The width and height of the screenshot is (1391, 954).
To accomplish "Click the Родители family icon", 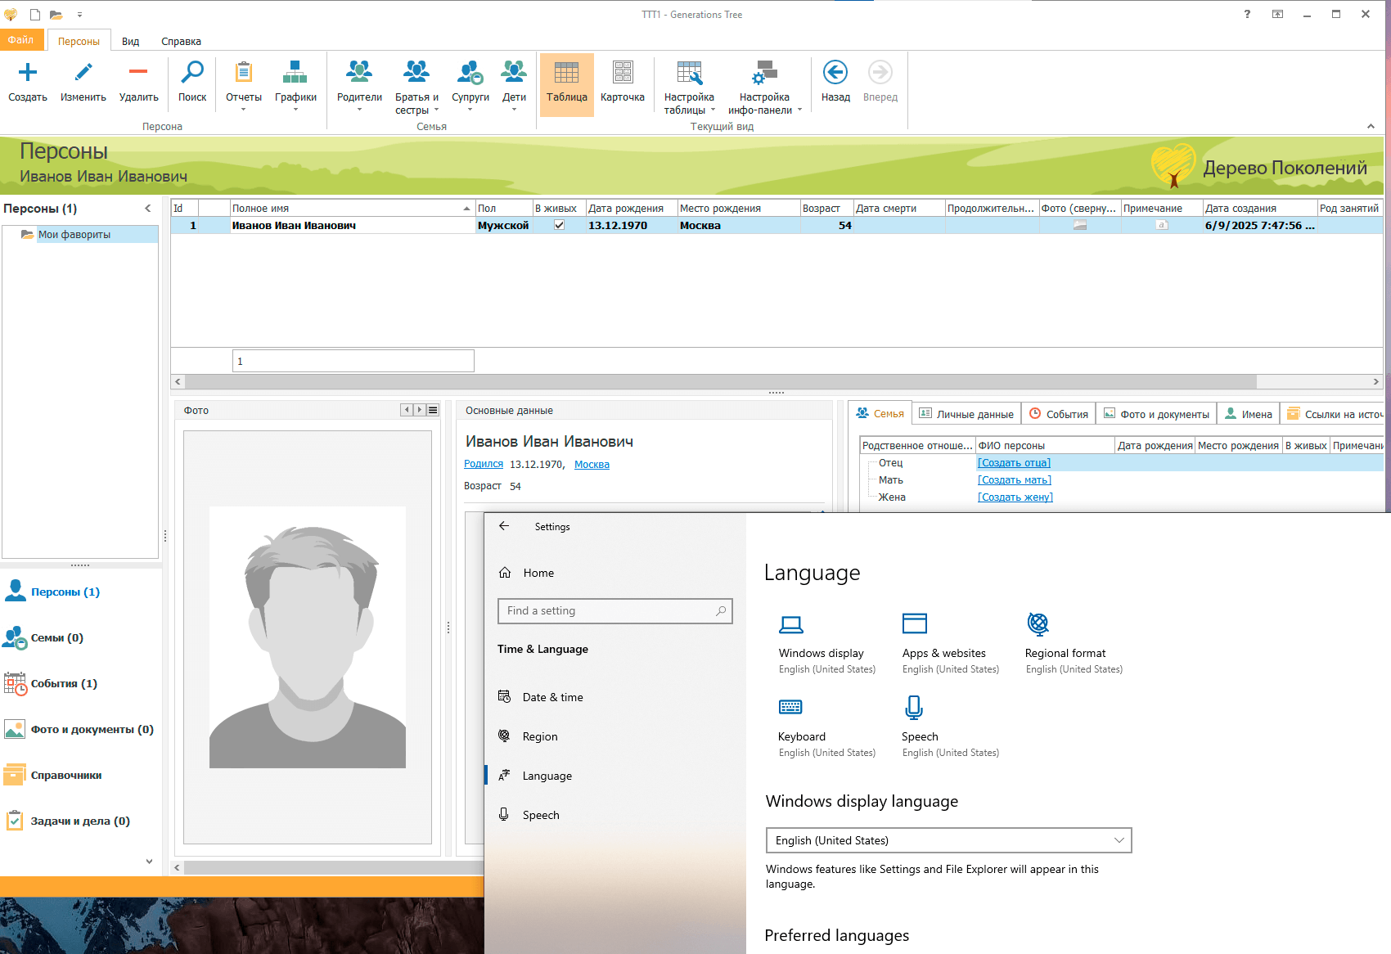I will point(359,73).
